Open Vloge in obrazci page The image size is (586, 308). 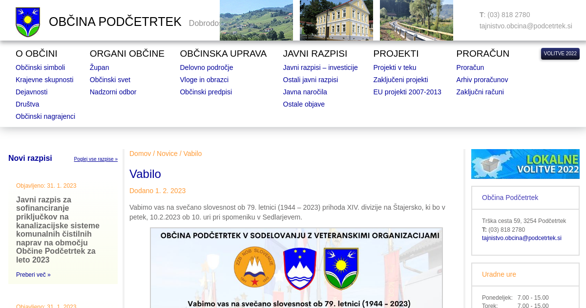click(204, 80)
